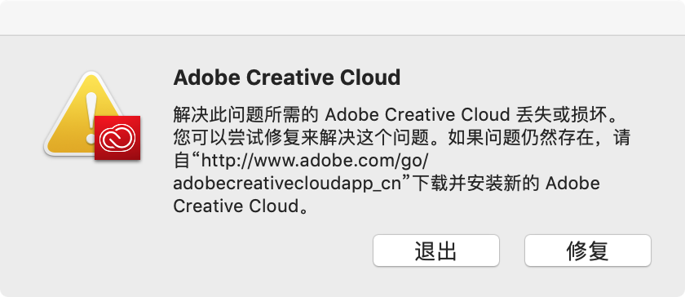Click the white cloud logo on the red badge
This screenshot has height=297, width=685.
(x=117, y=137)
